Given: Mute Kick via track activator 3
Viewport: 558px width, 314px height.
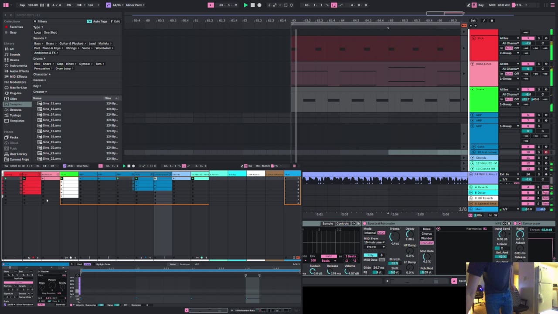Looking at the screenshot, I should (528, 38).
